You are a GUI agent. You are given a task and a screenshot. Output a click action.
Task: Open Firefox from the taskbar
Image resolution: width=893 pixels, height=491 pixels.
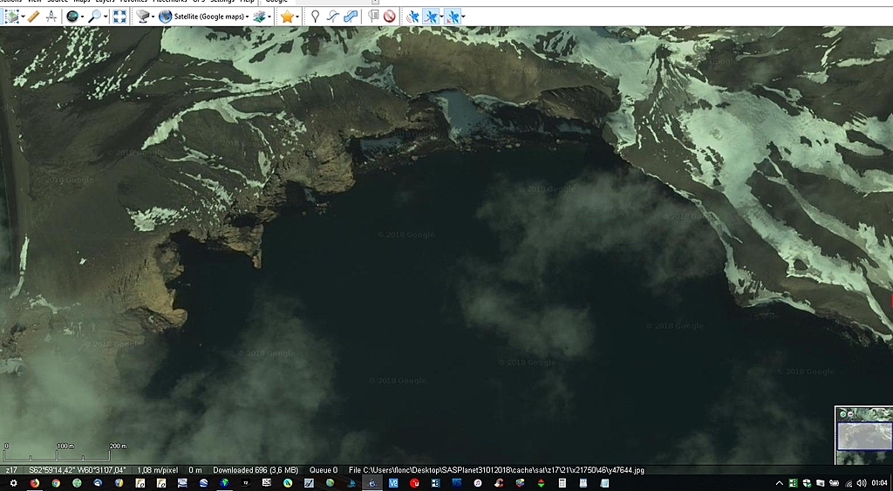35,483
